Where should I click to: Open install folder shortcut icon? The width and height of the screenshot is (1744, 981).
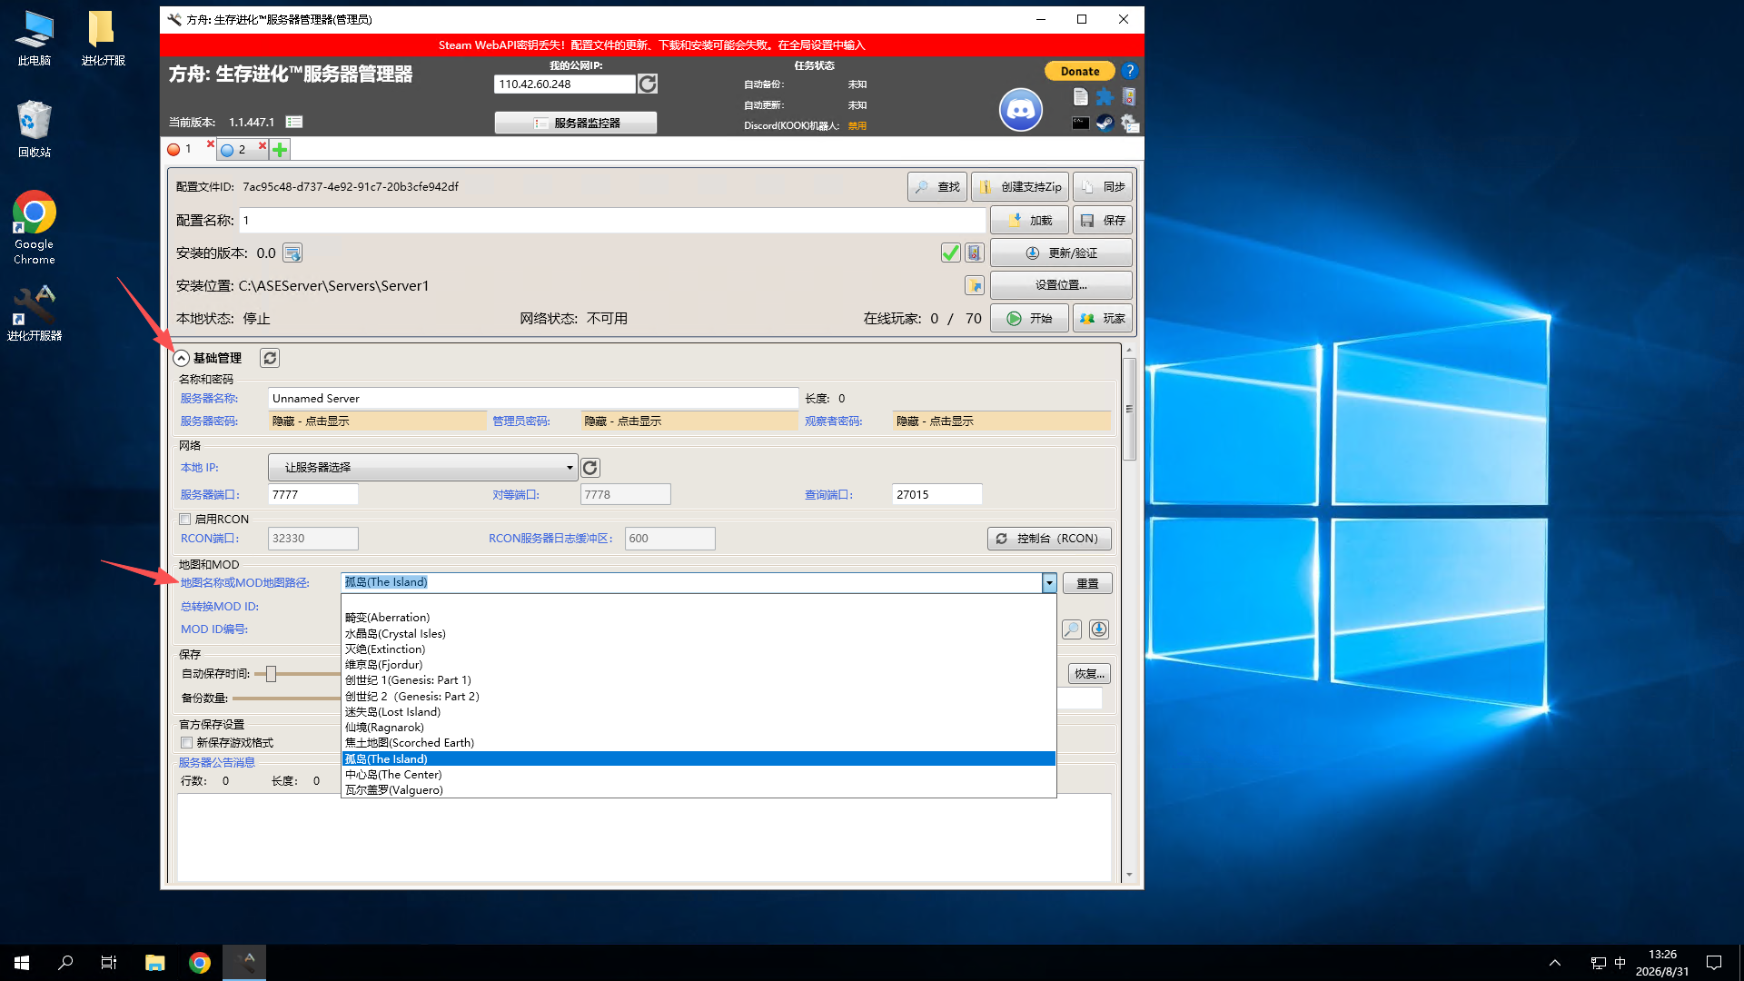[975, 285]
